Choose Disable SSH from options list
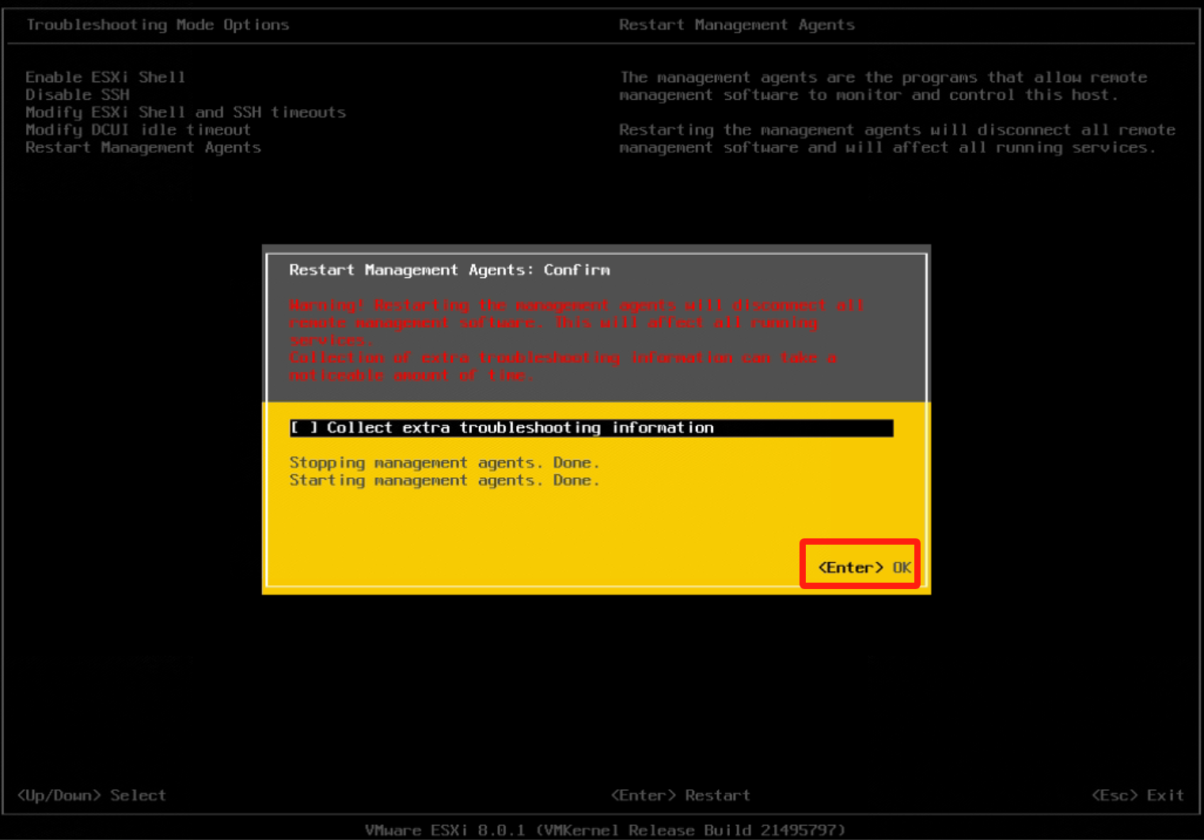The image size is (1204, 840). pos(78,94)
